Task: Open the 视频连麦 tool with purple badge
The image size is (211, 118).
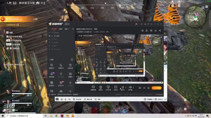Action: tap(51, 75)
